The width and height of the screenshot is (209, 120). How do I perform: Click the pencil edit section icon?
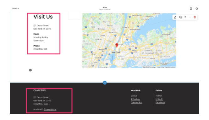175,17
